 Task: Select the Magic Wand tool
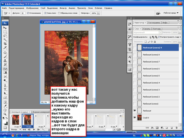pos(5,40)
